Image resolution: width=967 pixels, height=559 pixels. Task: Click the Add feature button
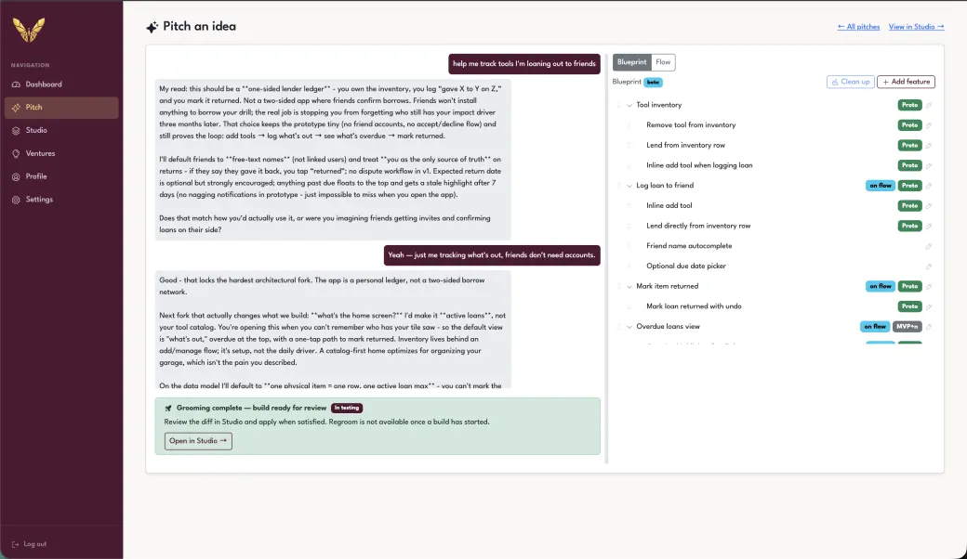pos(906,82)
